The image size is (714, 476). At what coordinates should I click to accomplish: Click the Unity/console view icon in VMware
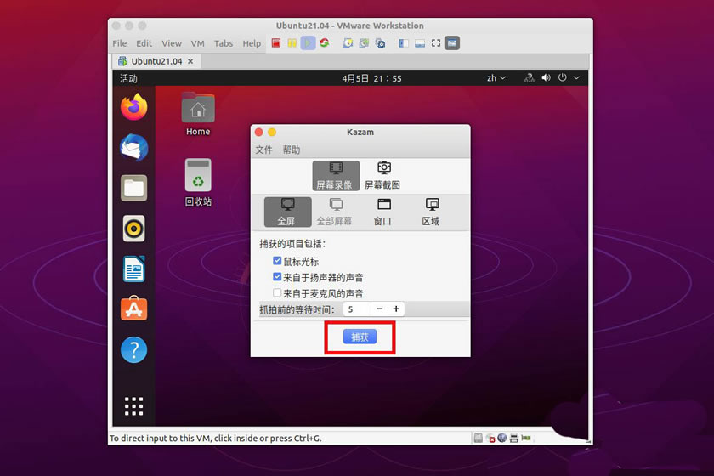click(x=452, y=42)
